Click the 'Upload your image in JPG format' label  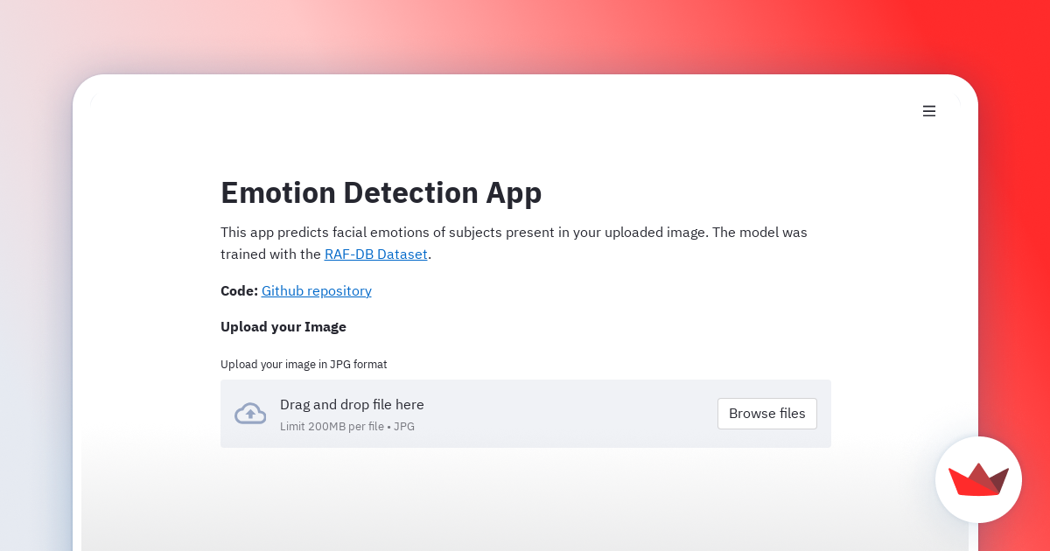304,365
